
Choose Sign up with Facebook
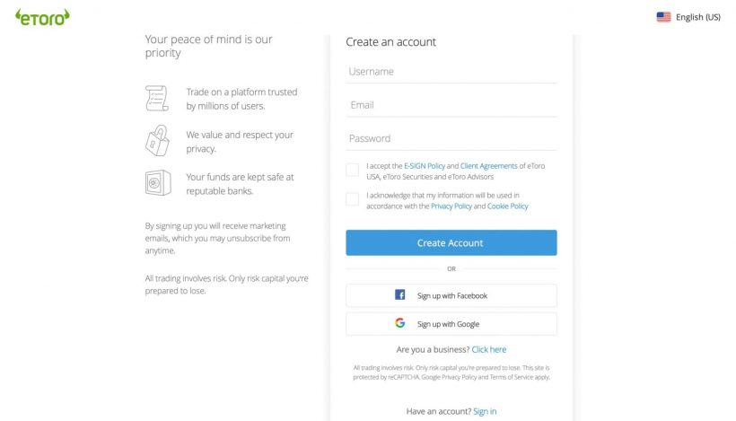click(451, 295)
